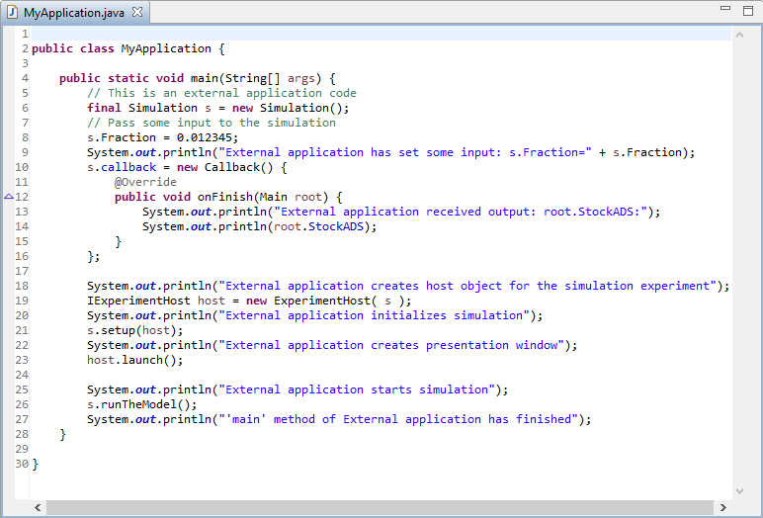This screenshot has width=763, height=518.
Task: Click the vertical scrollbar down arrow
Action: (x=740, y=489)
